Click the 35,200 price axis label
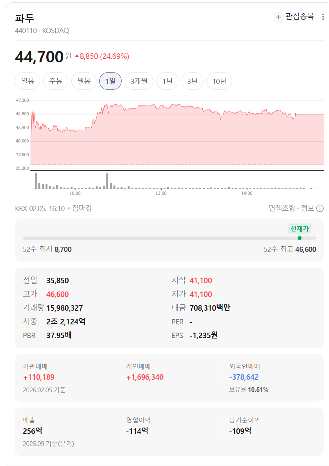 (22, 168)
